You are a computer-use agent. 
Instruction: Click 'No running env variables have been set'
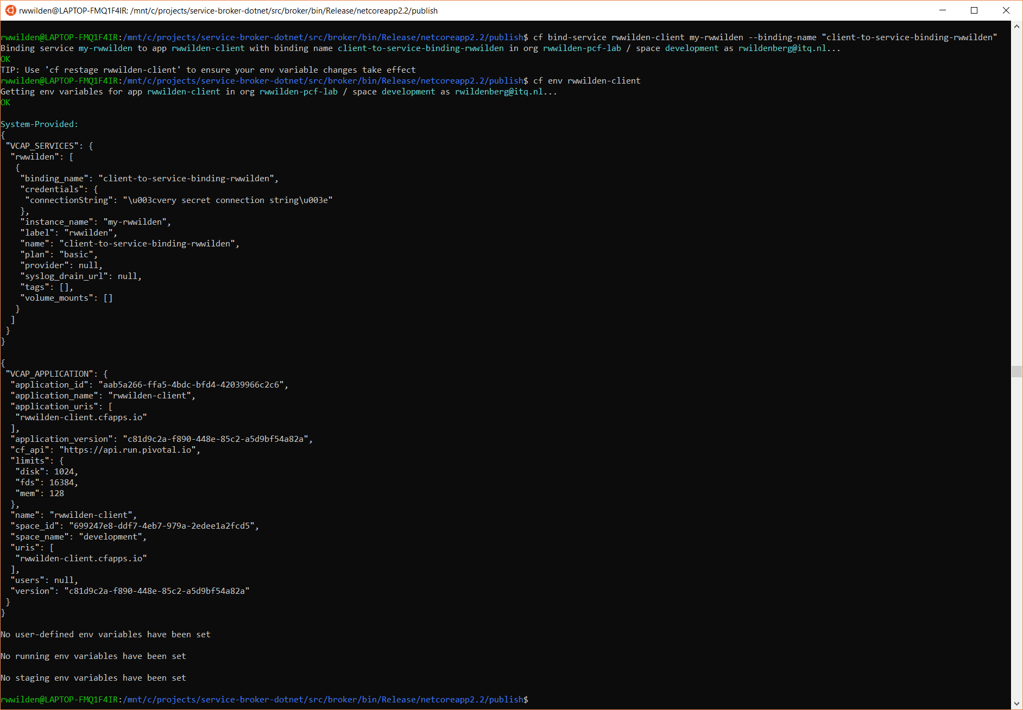tap(93, 656)
